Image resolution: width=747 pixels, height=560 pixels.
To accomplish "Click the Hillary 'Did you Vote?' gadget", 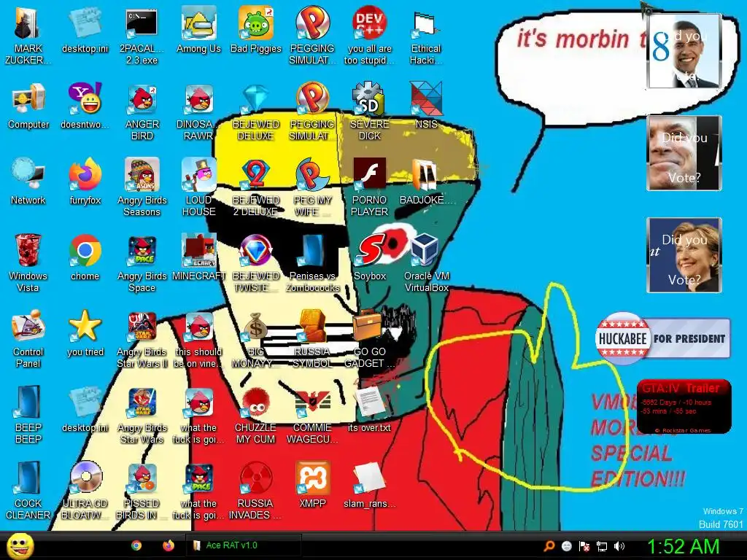I will click(684, 255).
